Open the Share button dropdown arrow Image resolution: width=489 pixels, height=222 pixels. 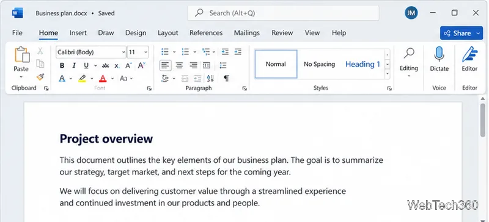479,34
